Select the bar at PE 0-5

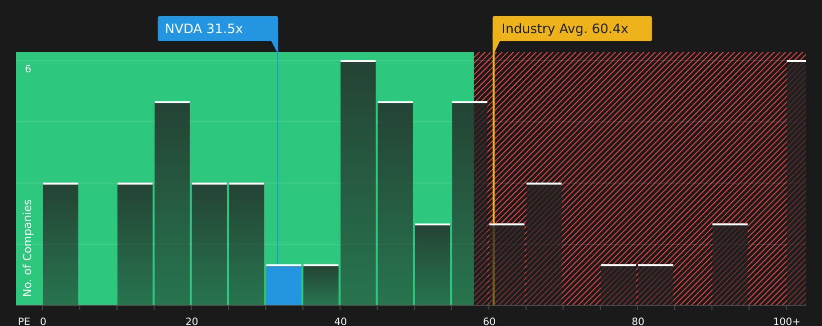pyautogui.click(x=61, y=244)
